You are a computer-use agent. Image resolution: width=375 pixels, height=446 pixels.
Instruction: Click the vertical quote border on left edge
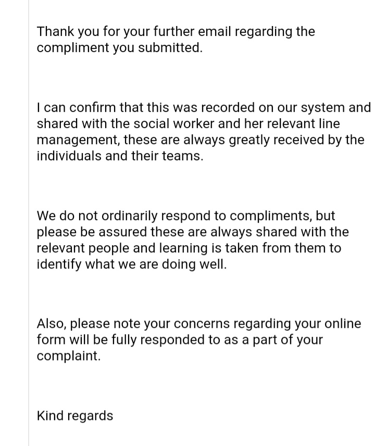29,223
